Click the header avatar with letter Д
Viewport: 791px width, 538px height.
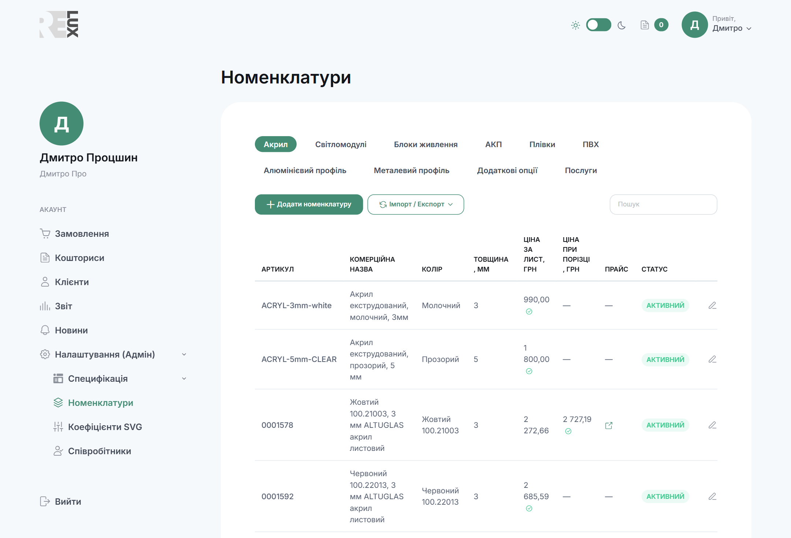pyautogui.click(x=694, y=25)
